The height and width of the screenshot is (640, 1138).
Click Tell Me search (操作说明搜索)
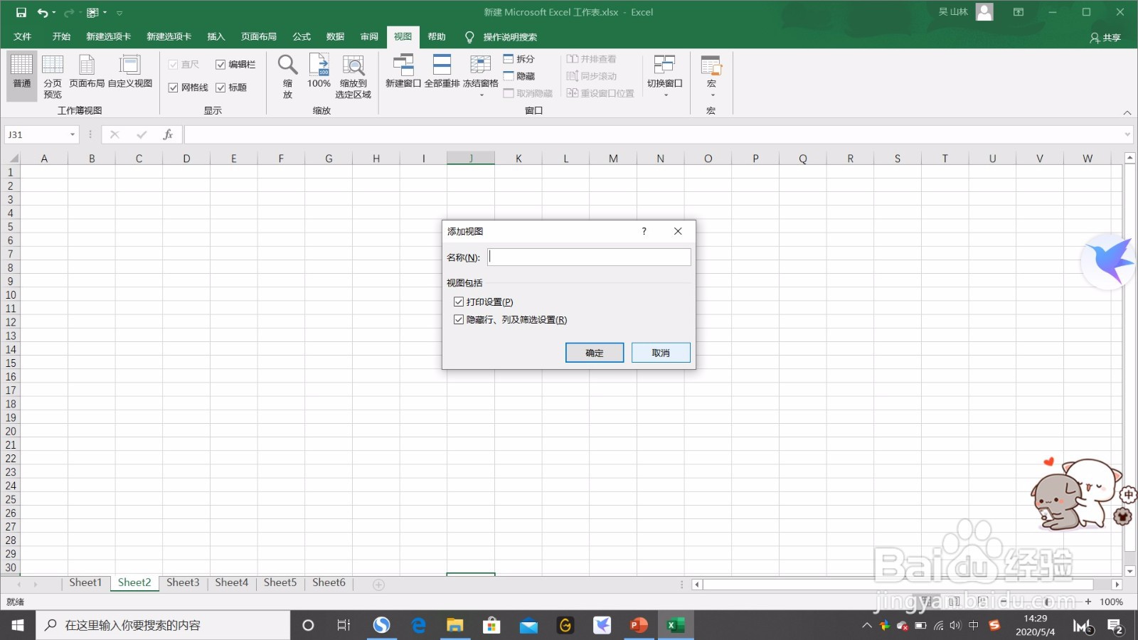tap(510, 37)
